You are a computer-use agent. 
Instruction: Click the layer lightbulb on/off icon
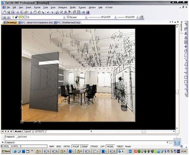(13, 17)
